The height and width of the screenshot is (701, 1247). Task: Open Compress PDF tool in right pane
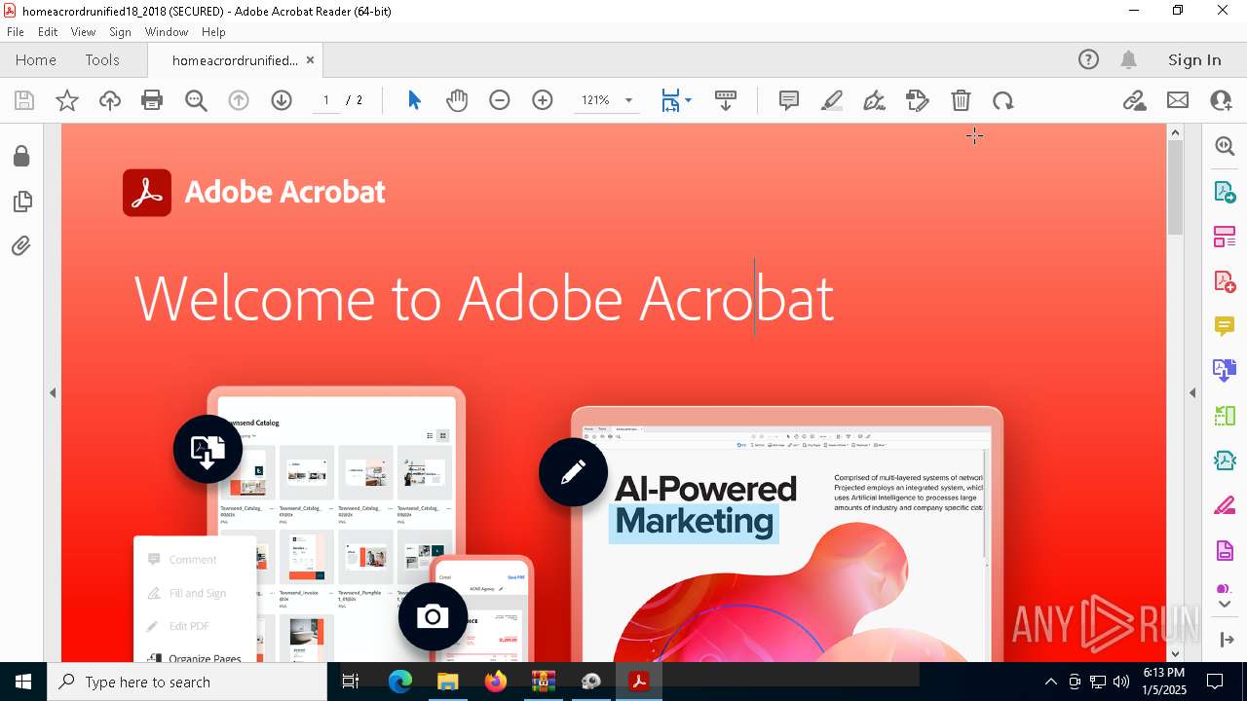[1225, 461]
